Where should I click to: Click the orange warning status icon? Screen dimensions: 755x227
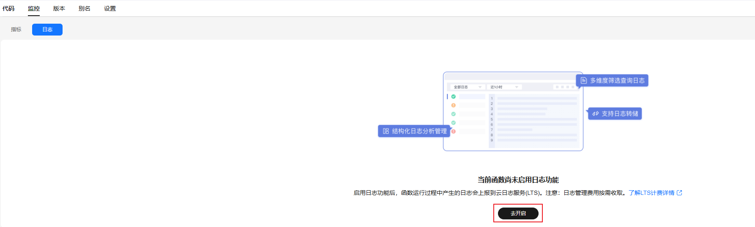pos(454,105)
